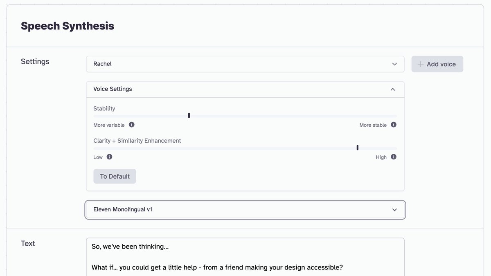The image size is (491, 276).
Task: Click the Text section label
Action: point(28,243)
